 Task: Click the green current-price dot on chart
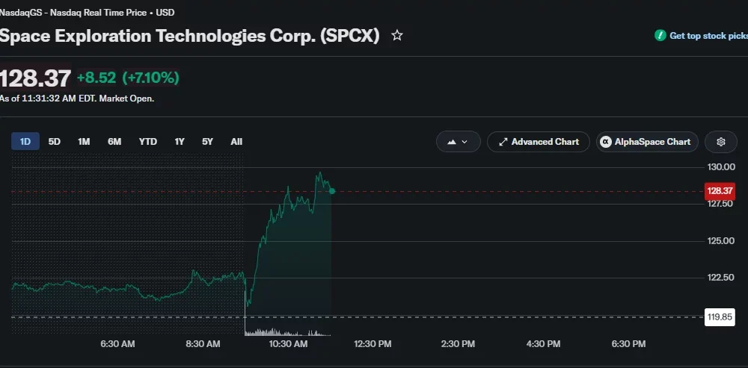point(332,191)
